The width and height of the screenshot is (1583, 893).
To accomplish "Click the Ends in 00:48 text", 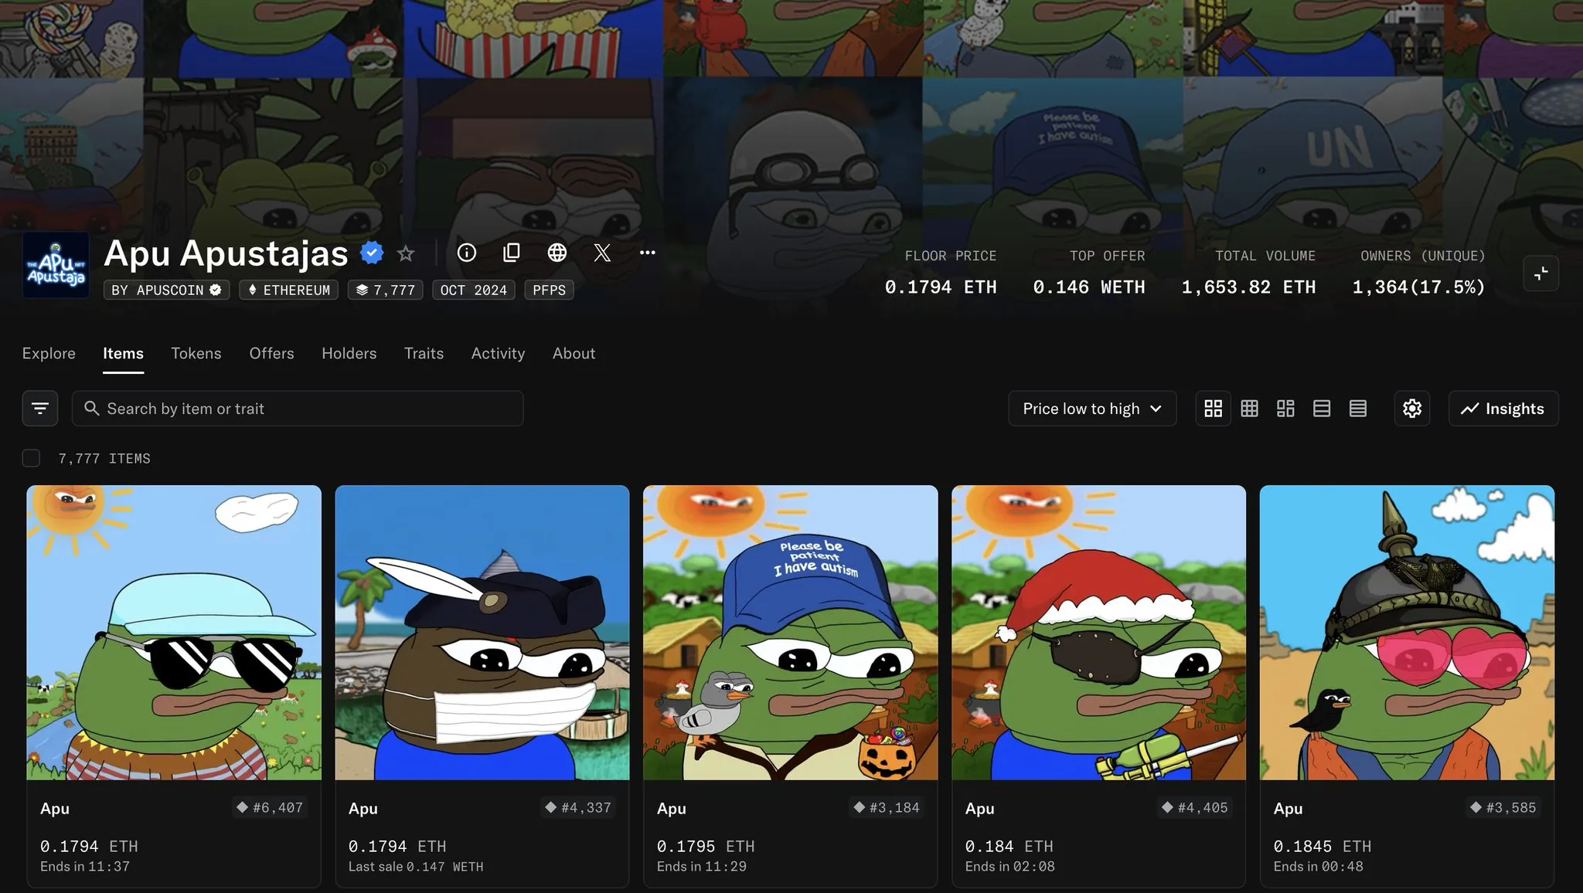I will [x=1318, y=867].
